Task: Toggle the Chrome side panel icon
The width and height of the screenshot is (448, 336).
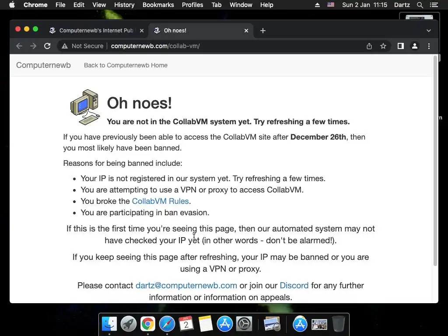Action: pyautogui.click(x=401, y=46)
